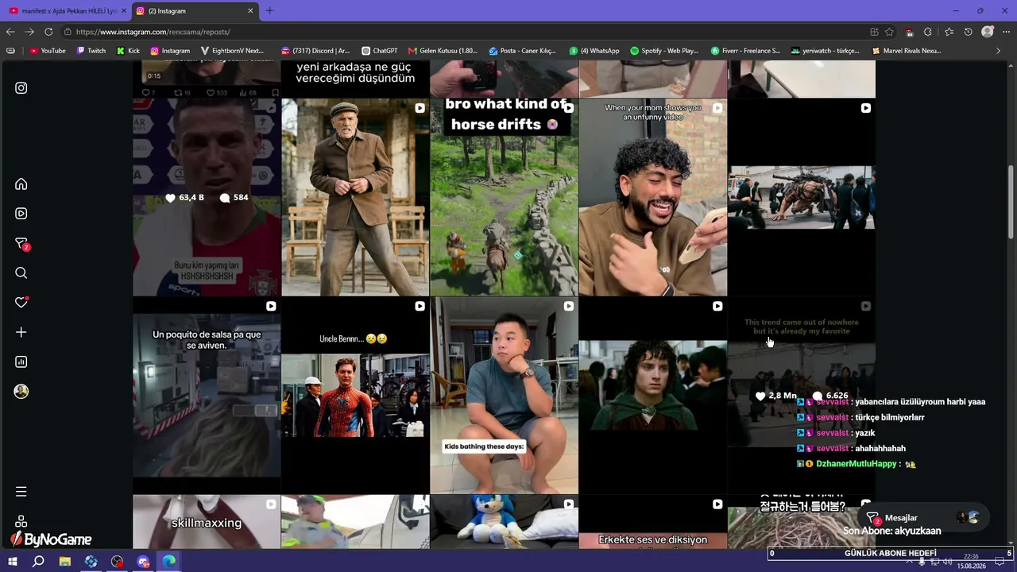Open browser history clock icon
This screenshot has height=572, width=1017.
[x=968, y=32]
